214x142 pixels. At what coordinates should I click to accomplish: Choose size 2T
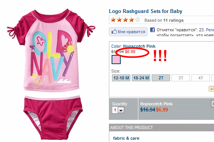(161, 78)
